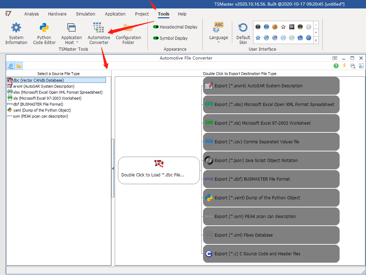Open the Tools menu
The height and width of the screenshot is (275, 366).
pos(163,14)
